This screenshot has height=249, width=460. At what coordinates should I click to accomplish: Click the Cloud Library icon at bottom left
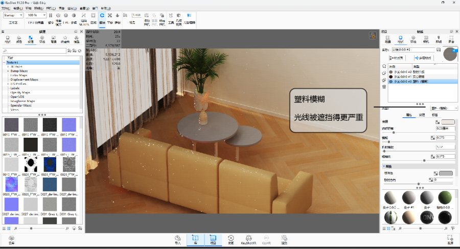[x=11, y=239]
